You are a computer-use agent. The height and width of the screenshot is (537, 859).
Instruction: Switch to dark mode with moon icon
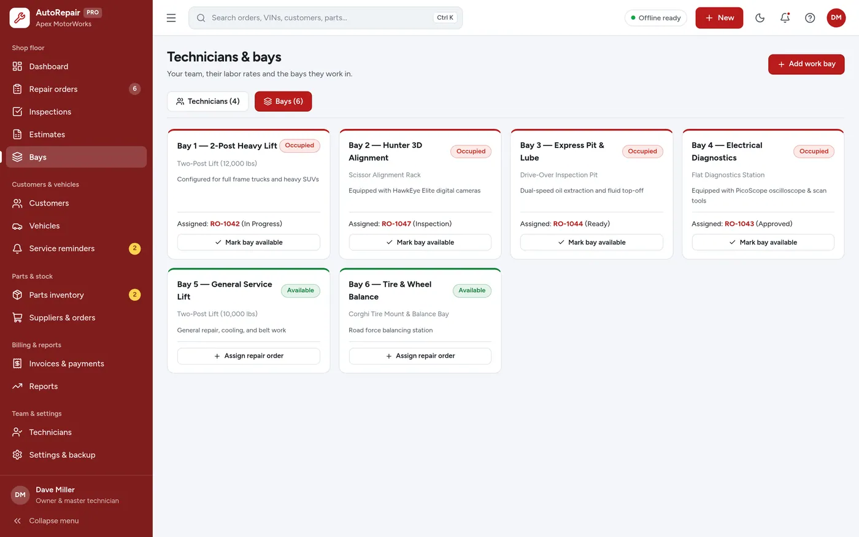coord(760,18)
